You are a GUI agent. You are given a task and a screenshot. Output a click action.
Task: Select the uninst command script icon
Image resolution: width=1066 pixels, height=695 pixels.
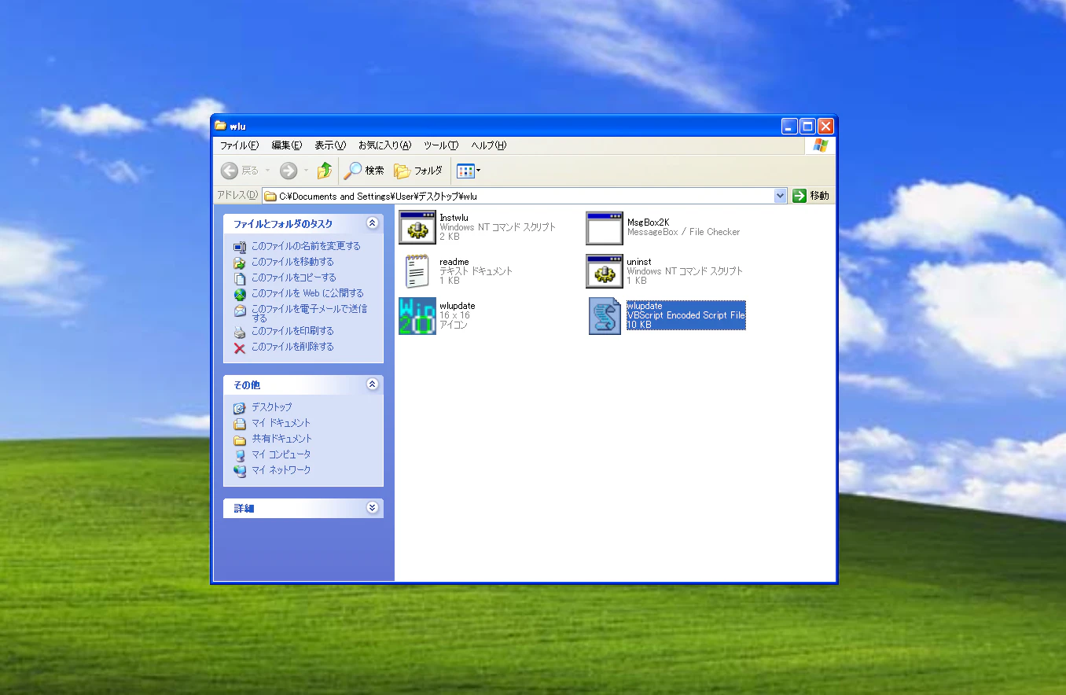point(604,271)
